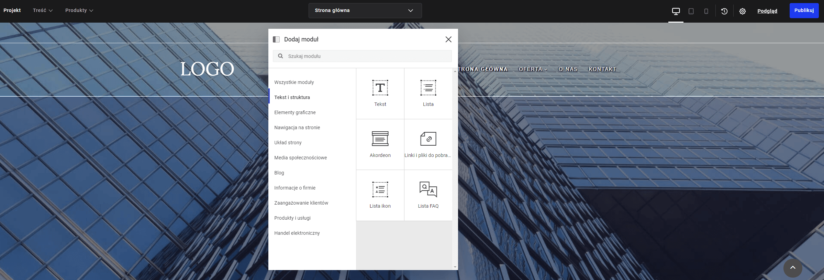Viewport: 824px width, 280px height.
Task: Select Zaangażowanie klientów category
Action: coord(312,203)
